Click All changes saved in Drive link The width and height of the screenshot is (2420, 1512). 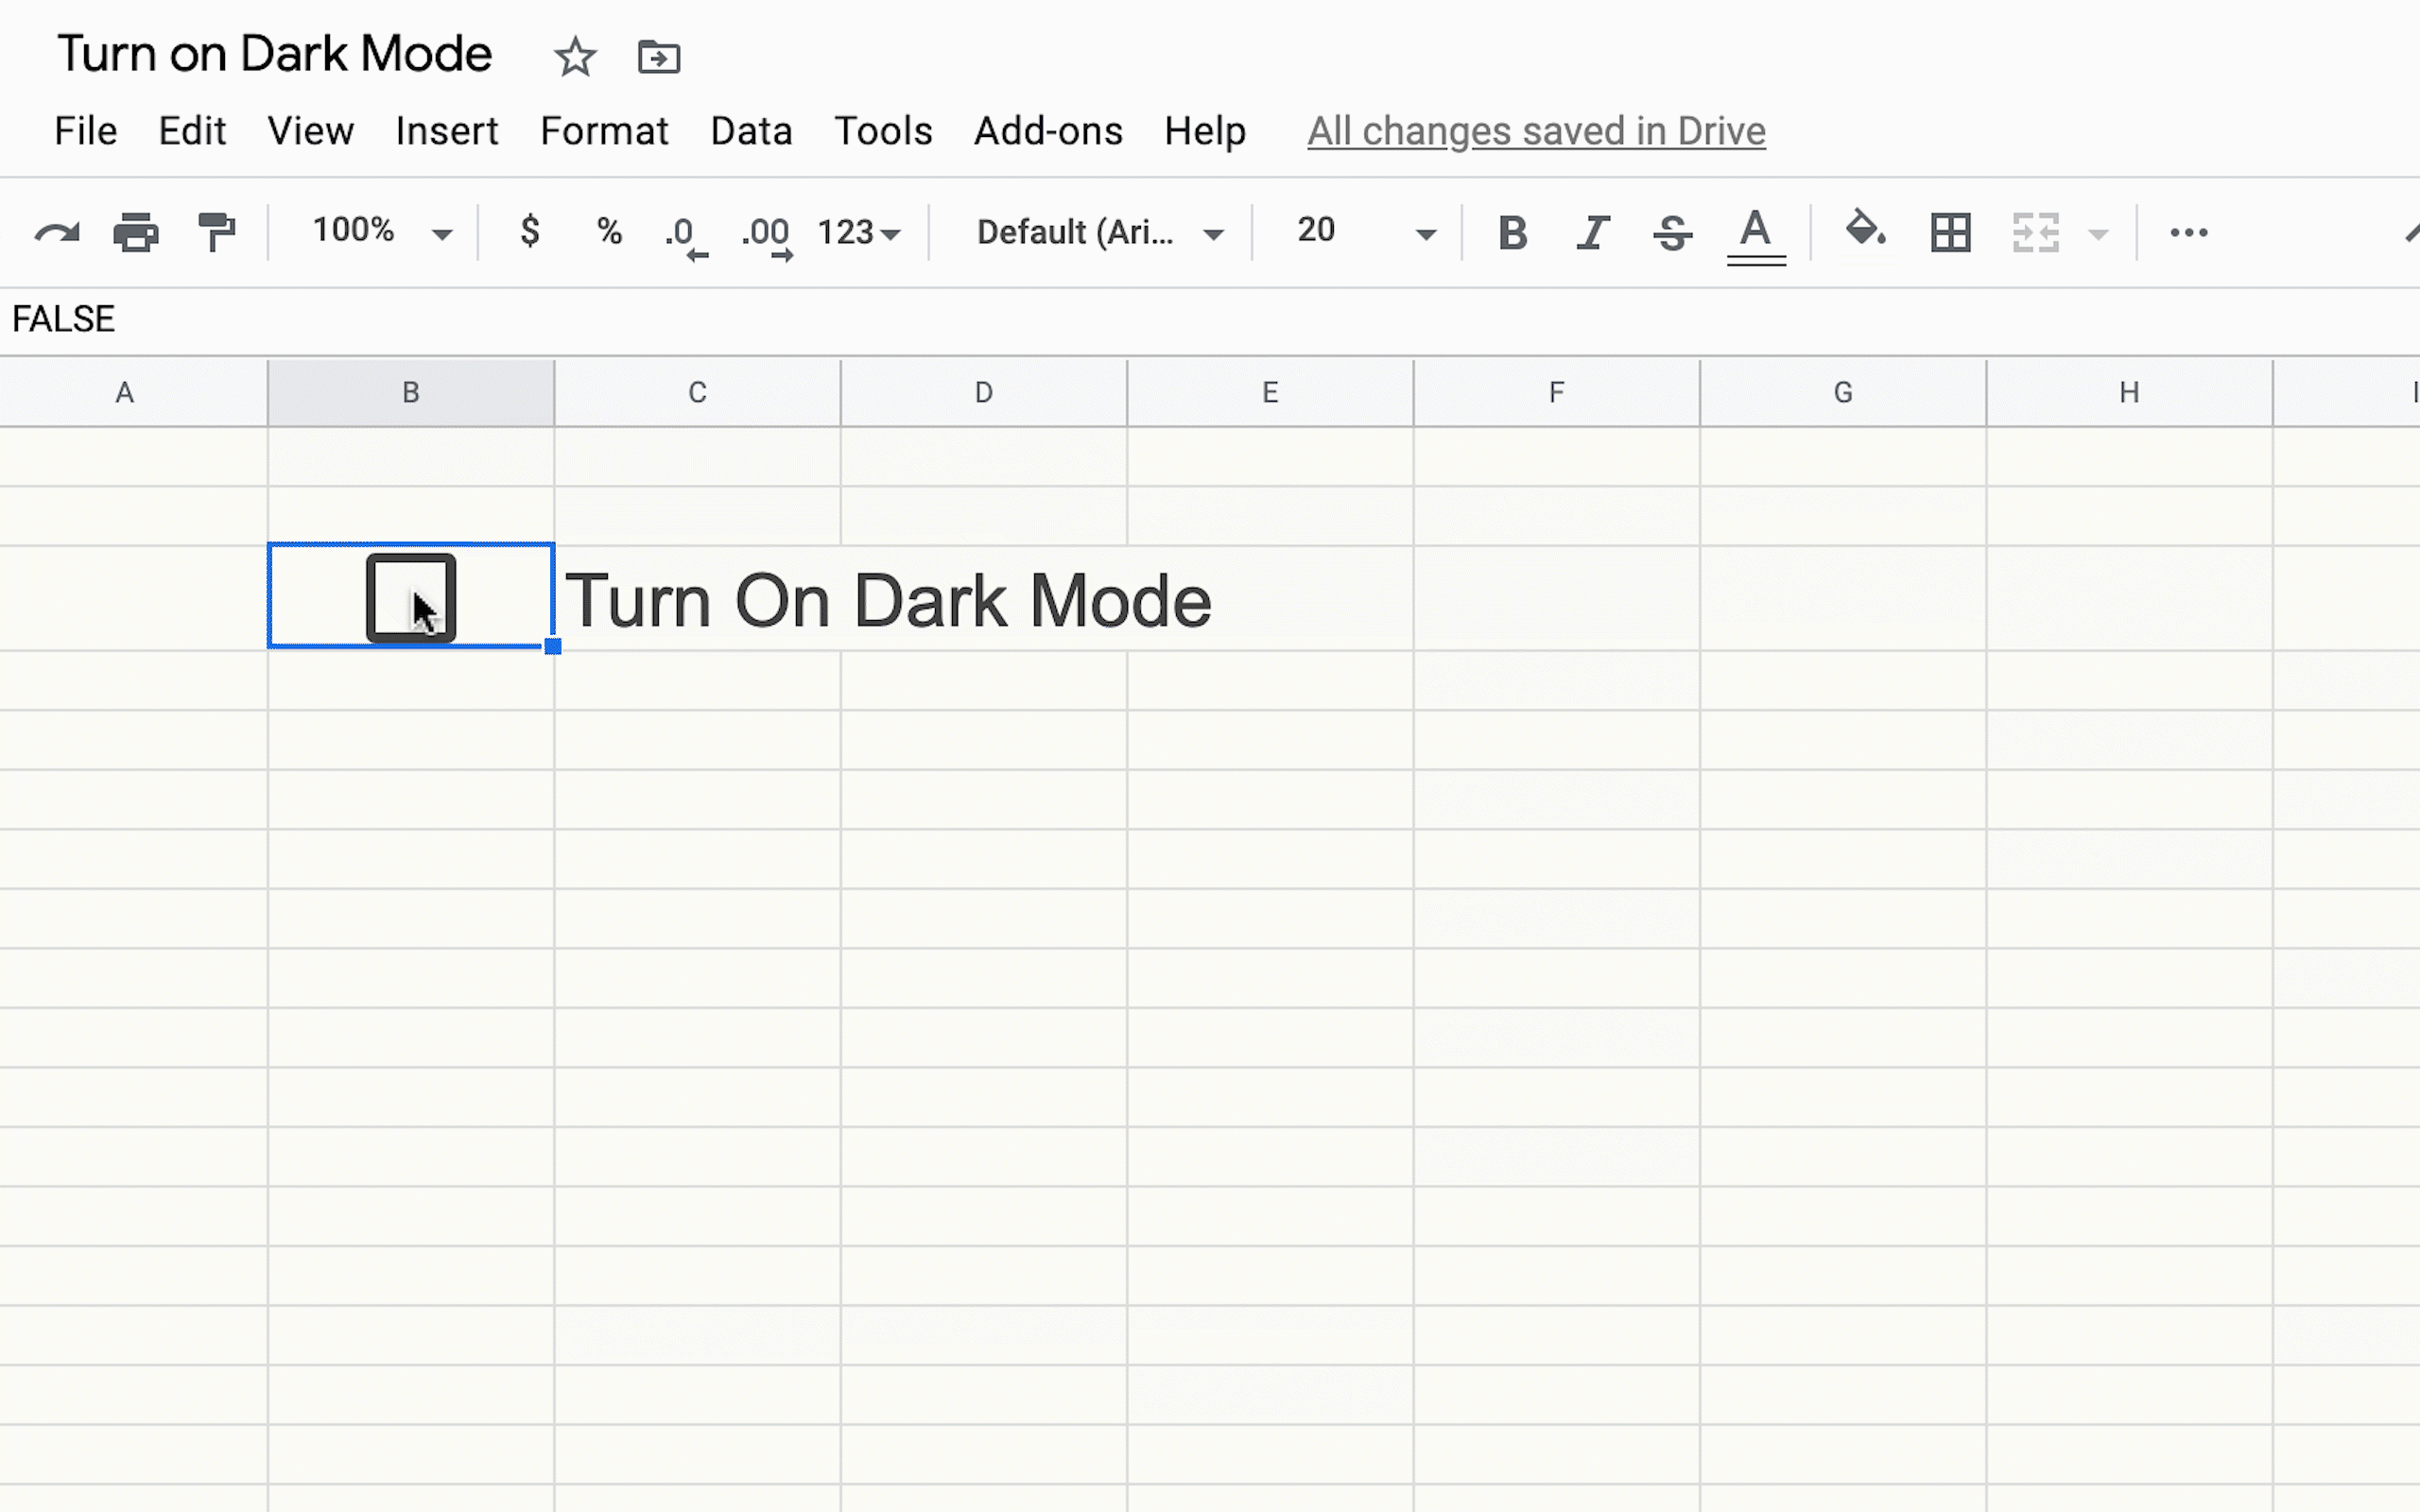pos(1536,131)
